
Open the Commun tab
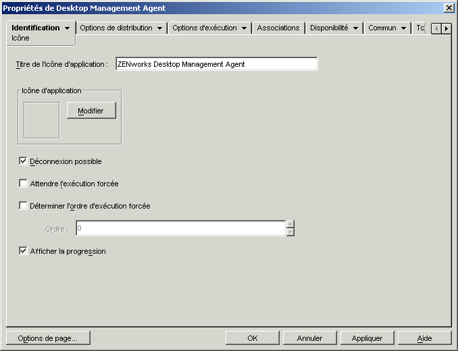pos(382,28)
